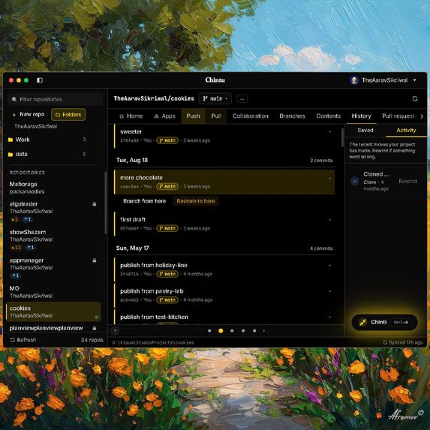Click Branch from here
The height and width of the screenshot is (430, 430).
[144, 201]
